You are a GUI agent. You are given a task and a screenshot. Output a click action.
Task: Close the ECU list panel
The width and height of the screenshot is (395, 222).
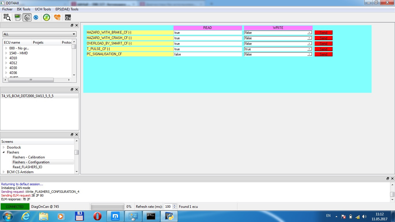(77, 25)
